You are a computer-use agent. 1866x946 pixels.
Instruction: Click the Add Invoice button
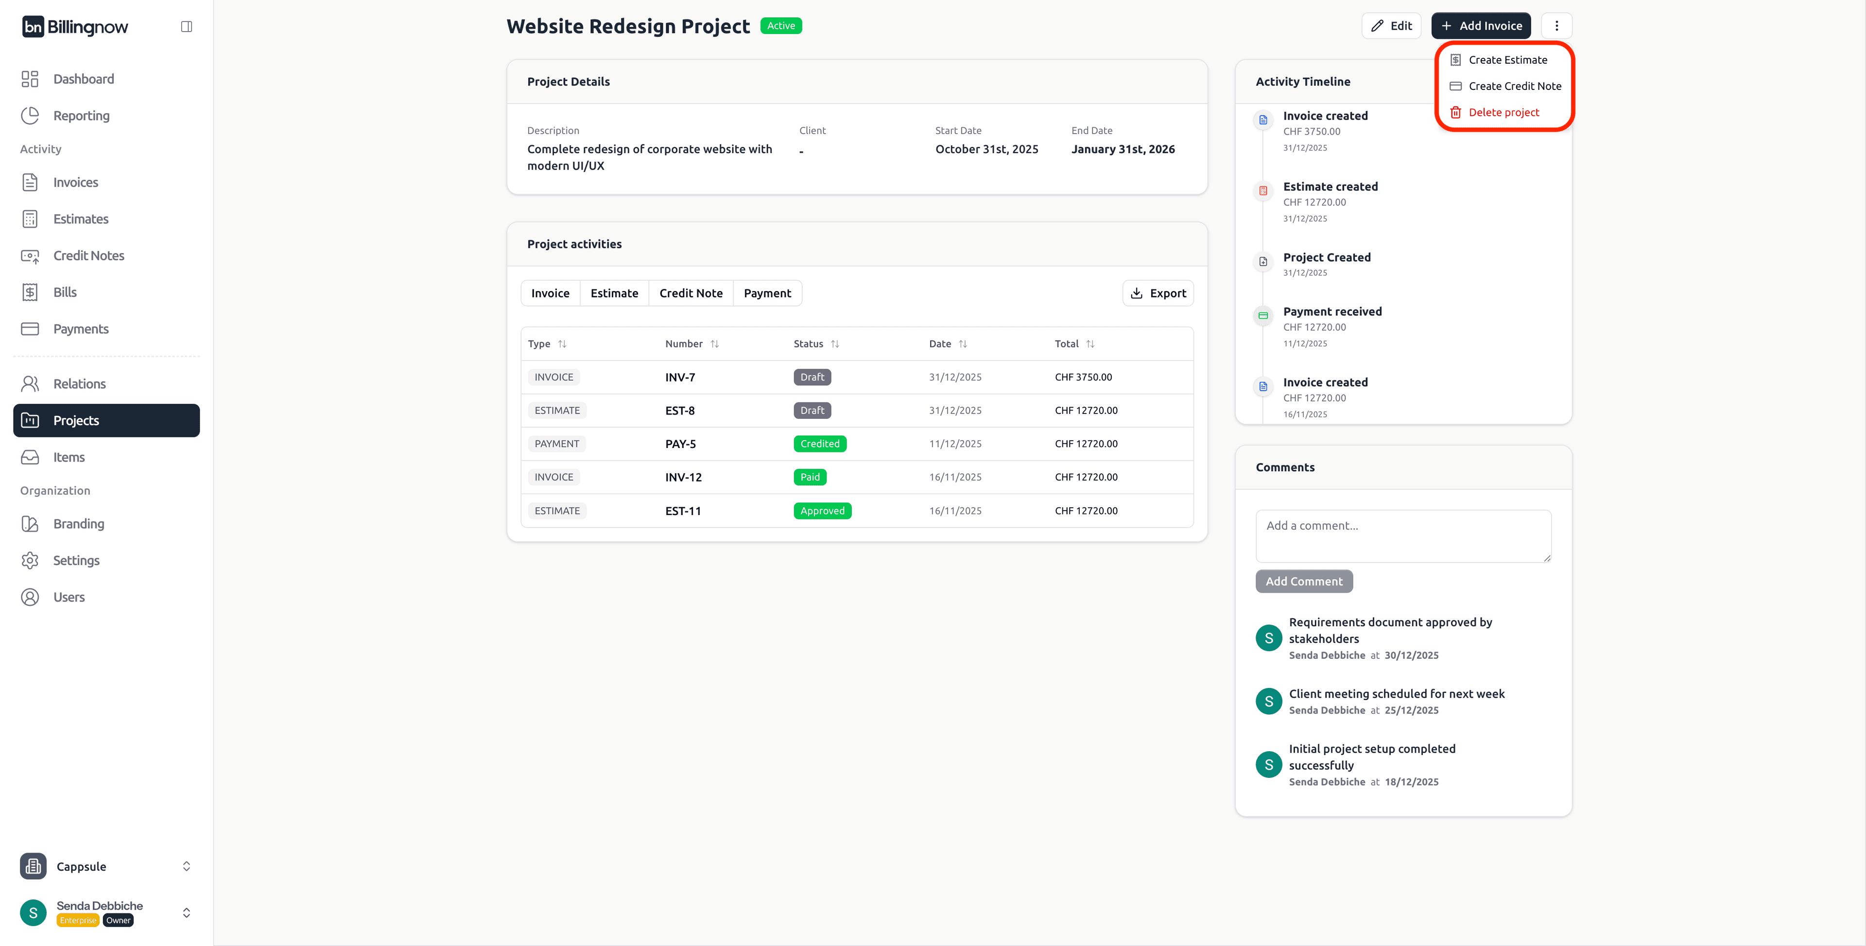click(1481, 26)
